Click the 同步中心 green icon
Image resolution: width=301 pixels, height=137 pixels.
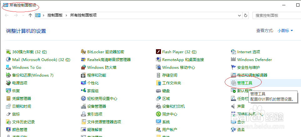click(x=158, y=114)
